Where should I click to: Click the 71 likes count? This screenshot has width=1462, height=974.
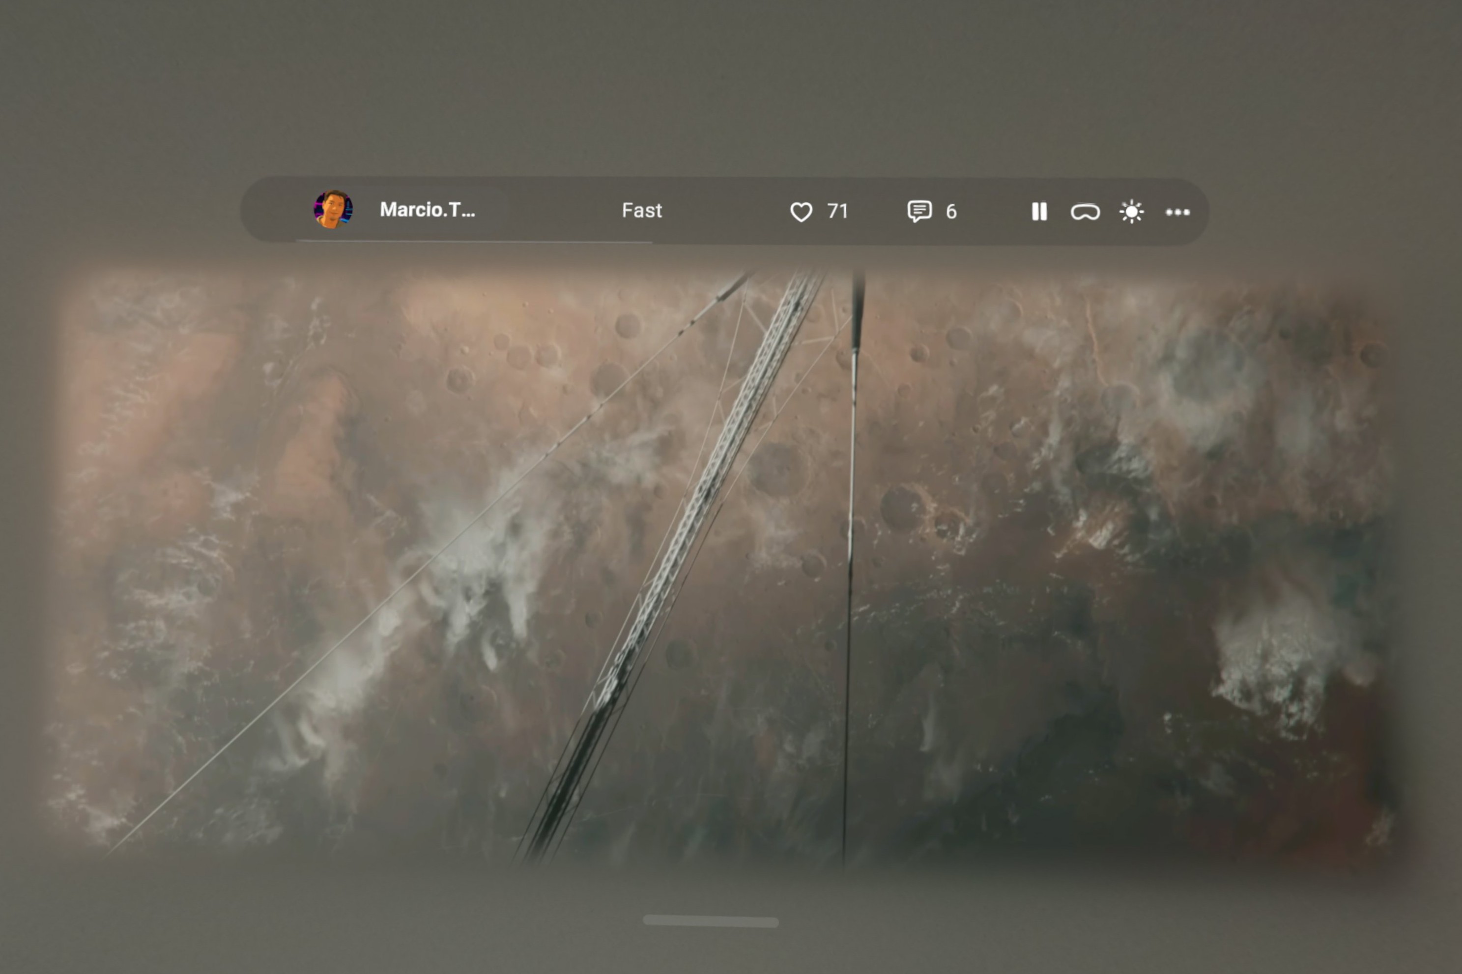(x=837, y=212)
